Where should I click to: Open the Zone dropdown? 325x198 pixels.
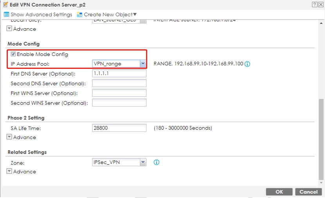[x=143, y=162]
